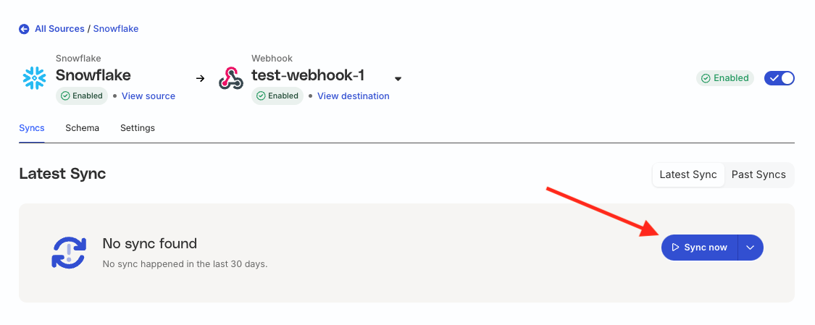Open the Schema tab
Screen dimensions: 815x325
click(x=82, y=127)
